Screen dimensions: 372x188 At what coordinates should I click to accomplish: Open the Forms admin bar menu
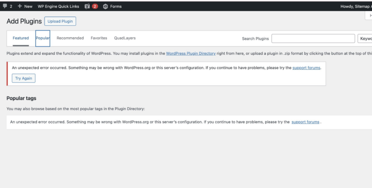point(112,6)
